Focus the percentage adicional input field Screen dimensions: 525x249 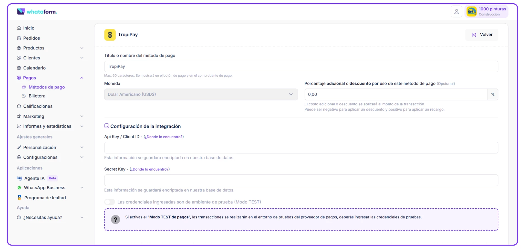click(395, 94)
